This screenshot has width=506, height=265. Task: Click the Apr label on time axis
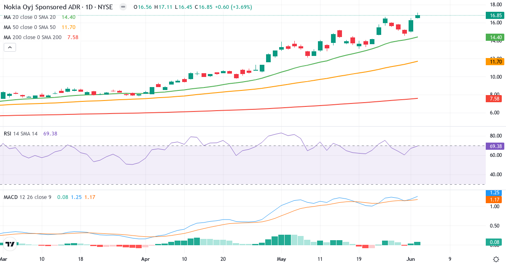coord(145,260)
